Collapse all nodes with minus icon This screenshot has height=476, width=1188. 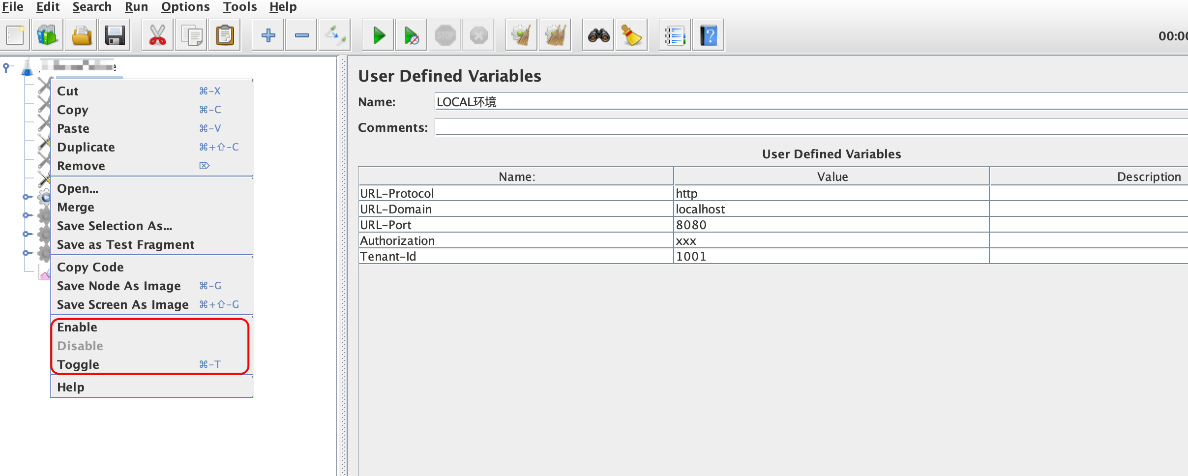[x=301, y=35]
